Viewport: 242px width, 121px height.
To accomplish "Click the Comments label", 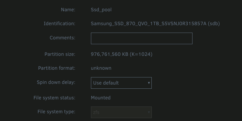I will click(x=62, y=38).
